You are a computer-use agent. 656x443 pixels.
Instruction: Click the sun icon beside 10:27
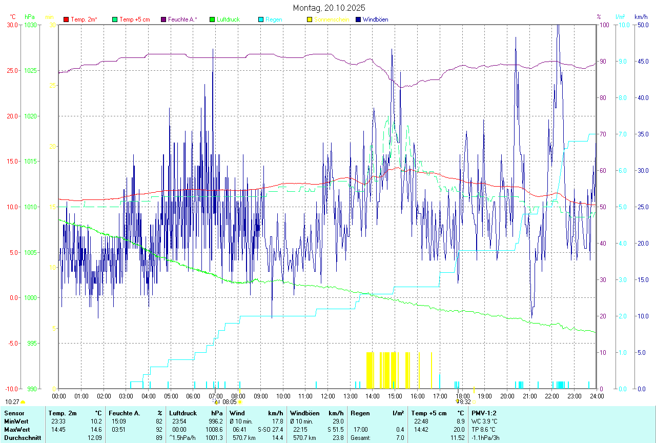[23, 402]
